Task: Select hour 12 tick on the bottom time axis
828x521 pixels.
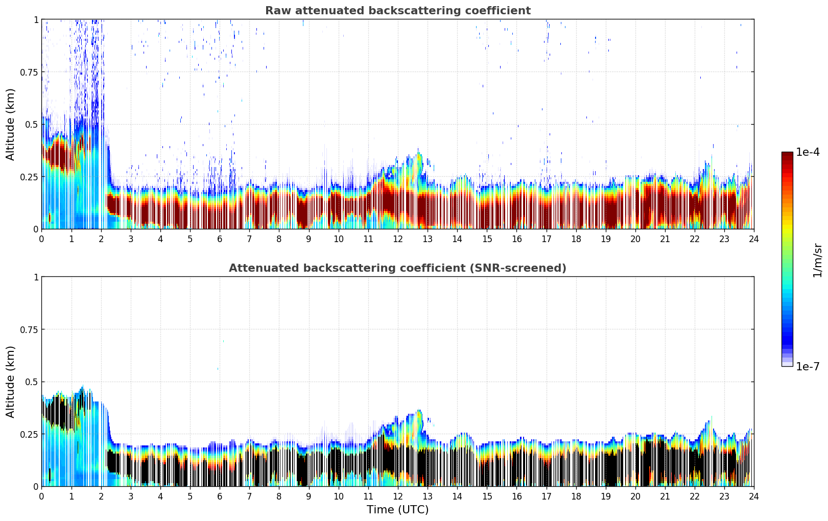Action: (398, 496)
